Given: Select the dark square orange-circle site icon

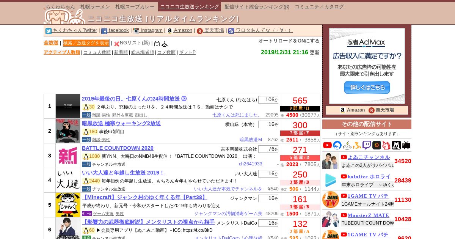Looking at the screenshot, I should pyautogui.click(x=377, y=145).
